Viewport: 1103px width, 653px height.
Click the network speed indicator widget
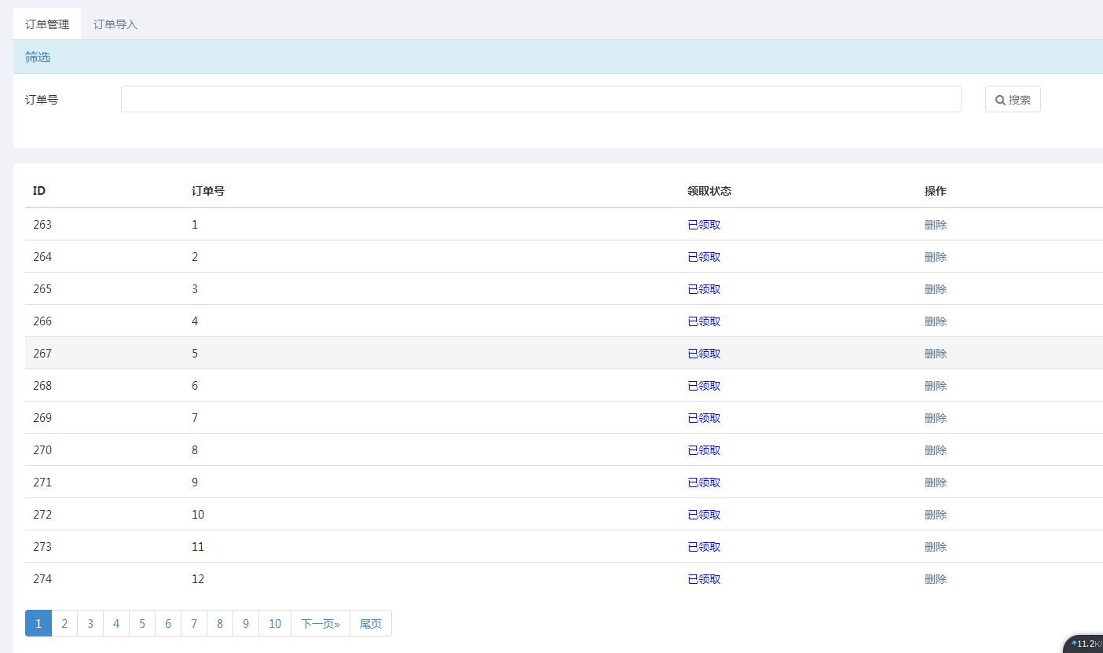coord(1084,644)
